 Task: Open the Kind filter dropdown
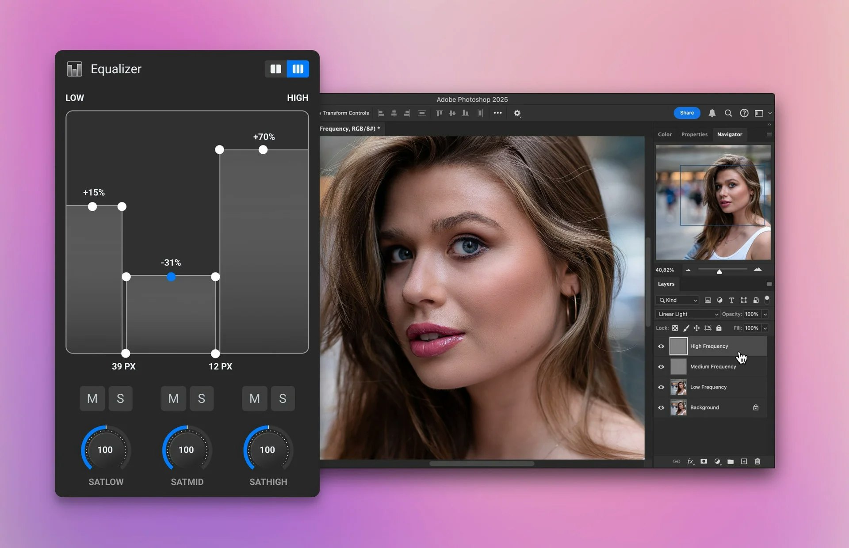677,300
